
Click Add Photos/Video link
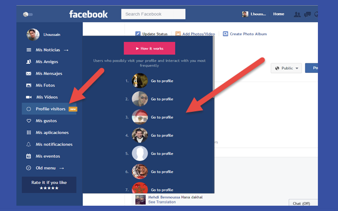tap(199, 34)
